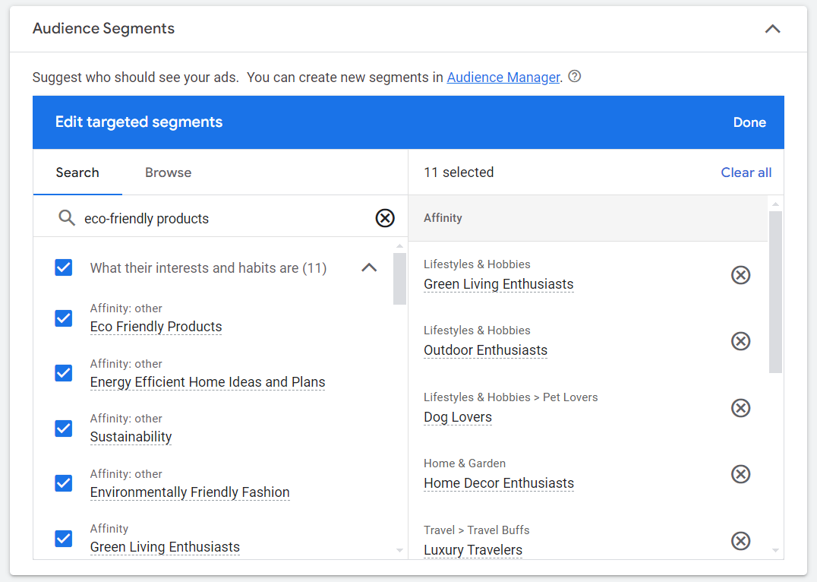Uncheck Environmentally Friendly Fashion
This screenshot has width=817, height=582.
click(63, 483)
